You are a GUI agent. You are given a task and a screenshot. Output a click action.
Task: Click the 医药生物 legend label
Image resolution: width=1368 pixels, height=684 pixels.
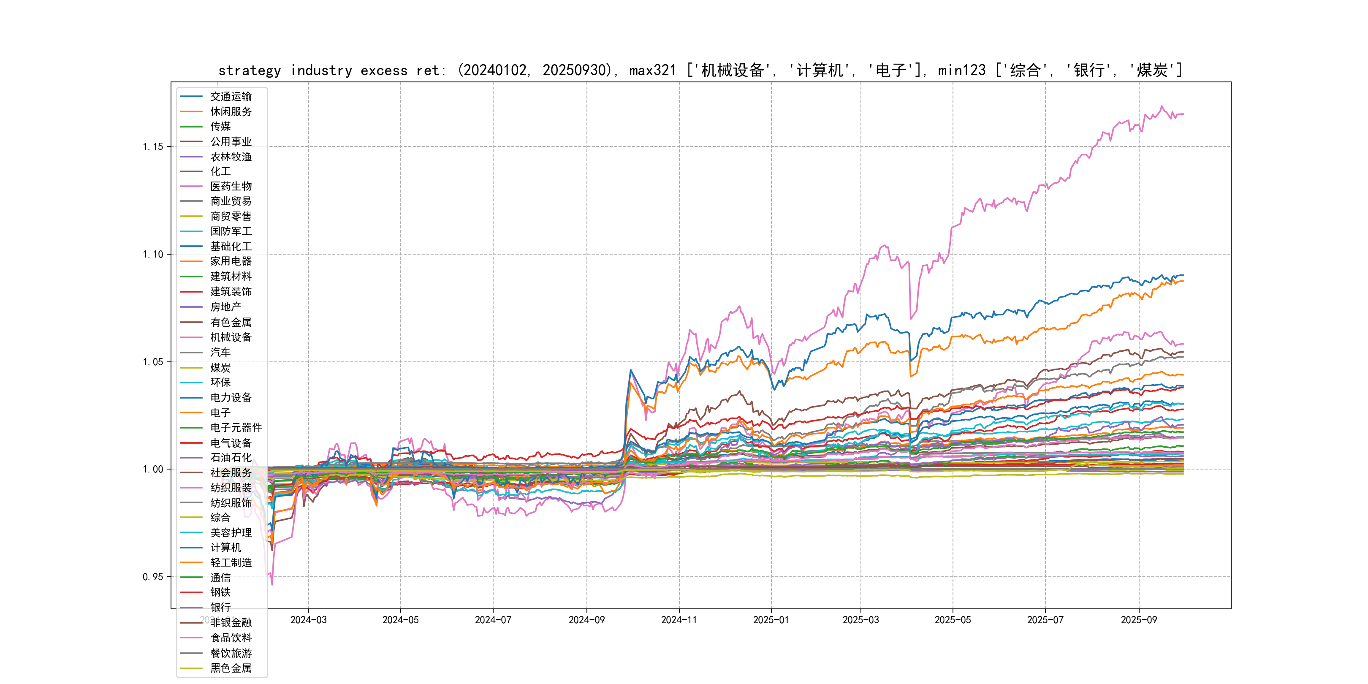pos(231,186)
